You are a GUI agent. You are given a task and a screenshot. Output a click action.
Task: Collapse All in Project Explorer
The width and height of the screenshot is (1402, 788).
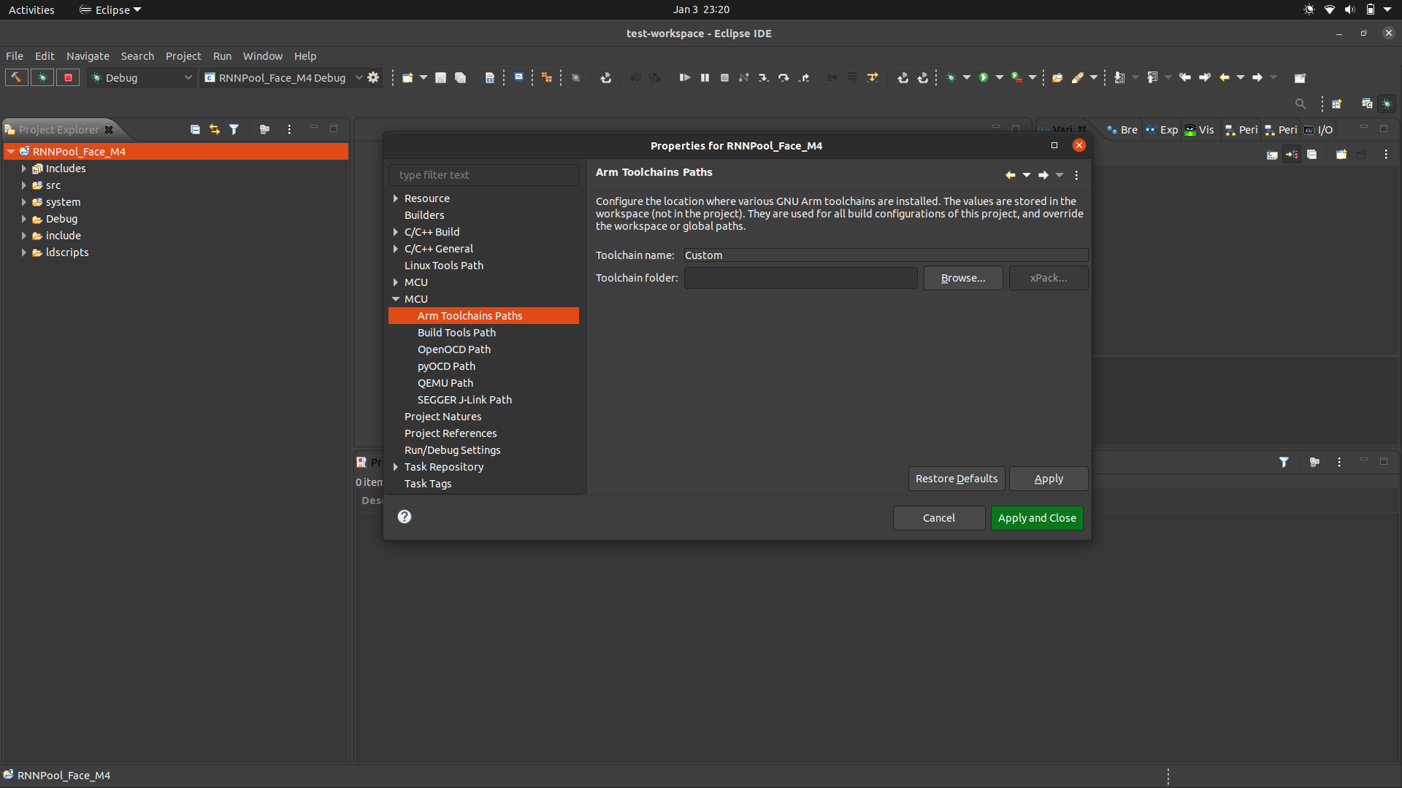[195, 129]
